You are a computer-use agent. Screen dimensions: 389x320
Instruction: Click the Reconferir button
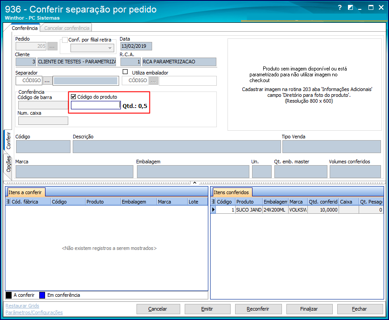[258, 309]
